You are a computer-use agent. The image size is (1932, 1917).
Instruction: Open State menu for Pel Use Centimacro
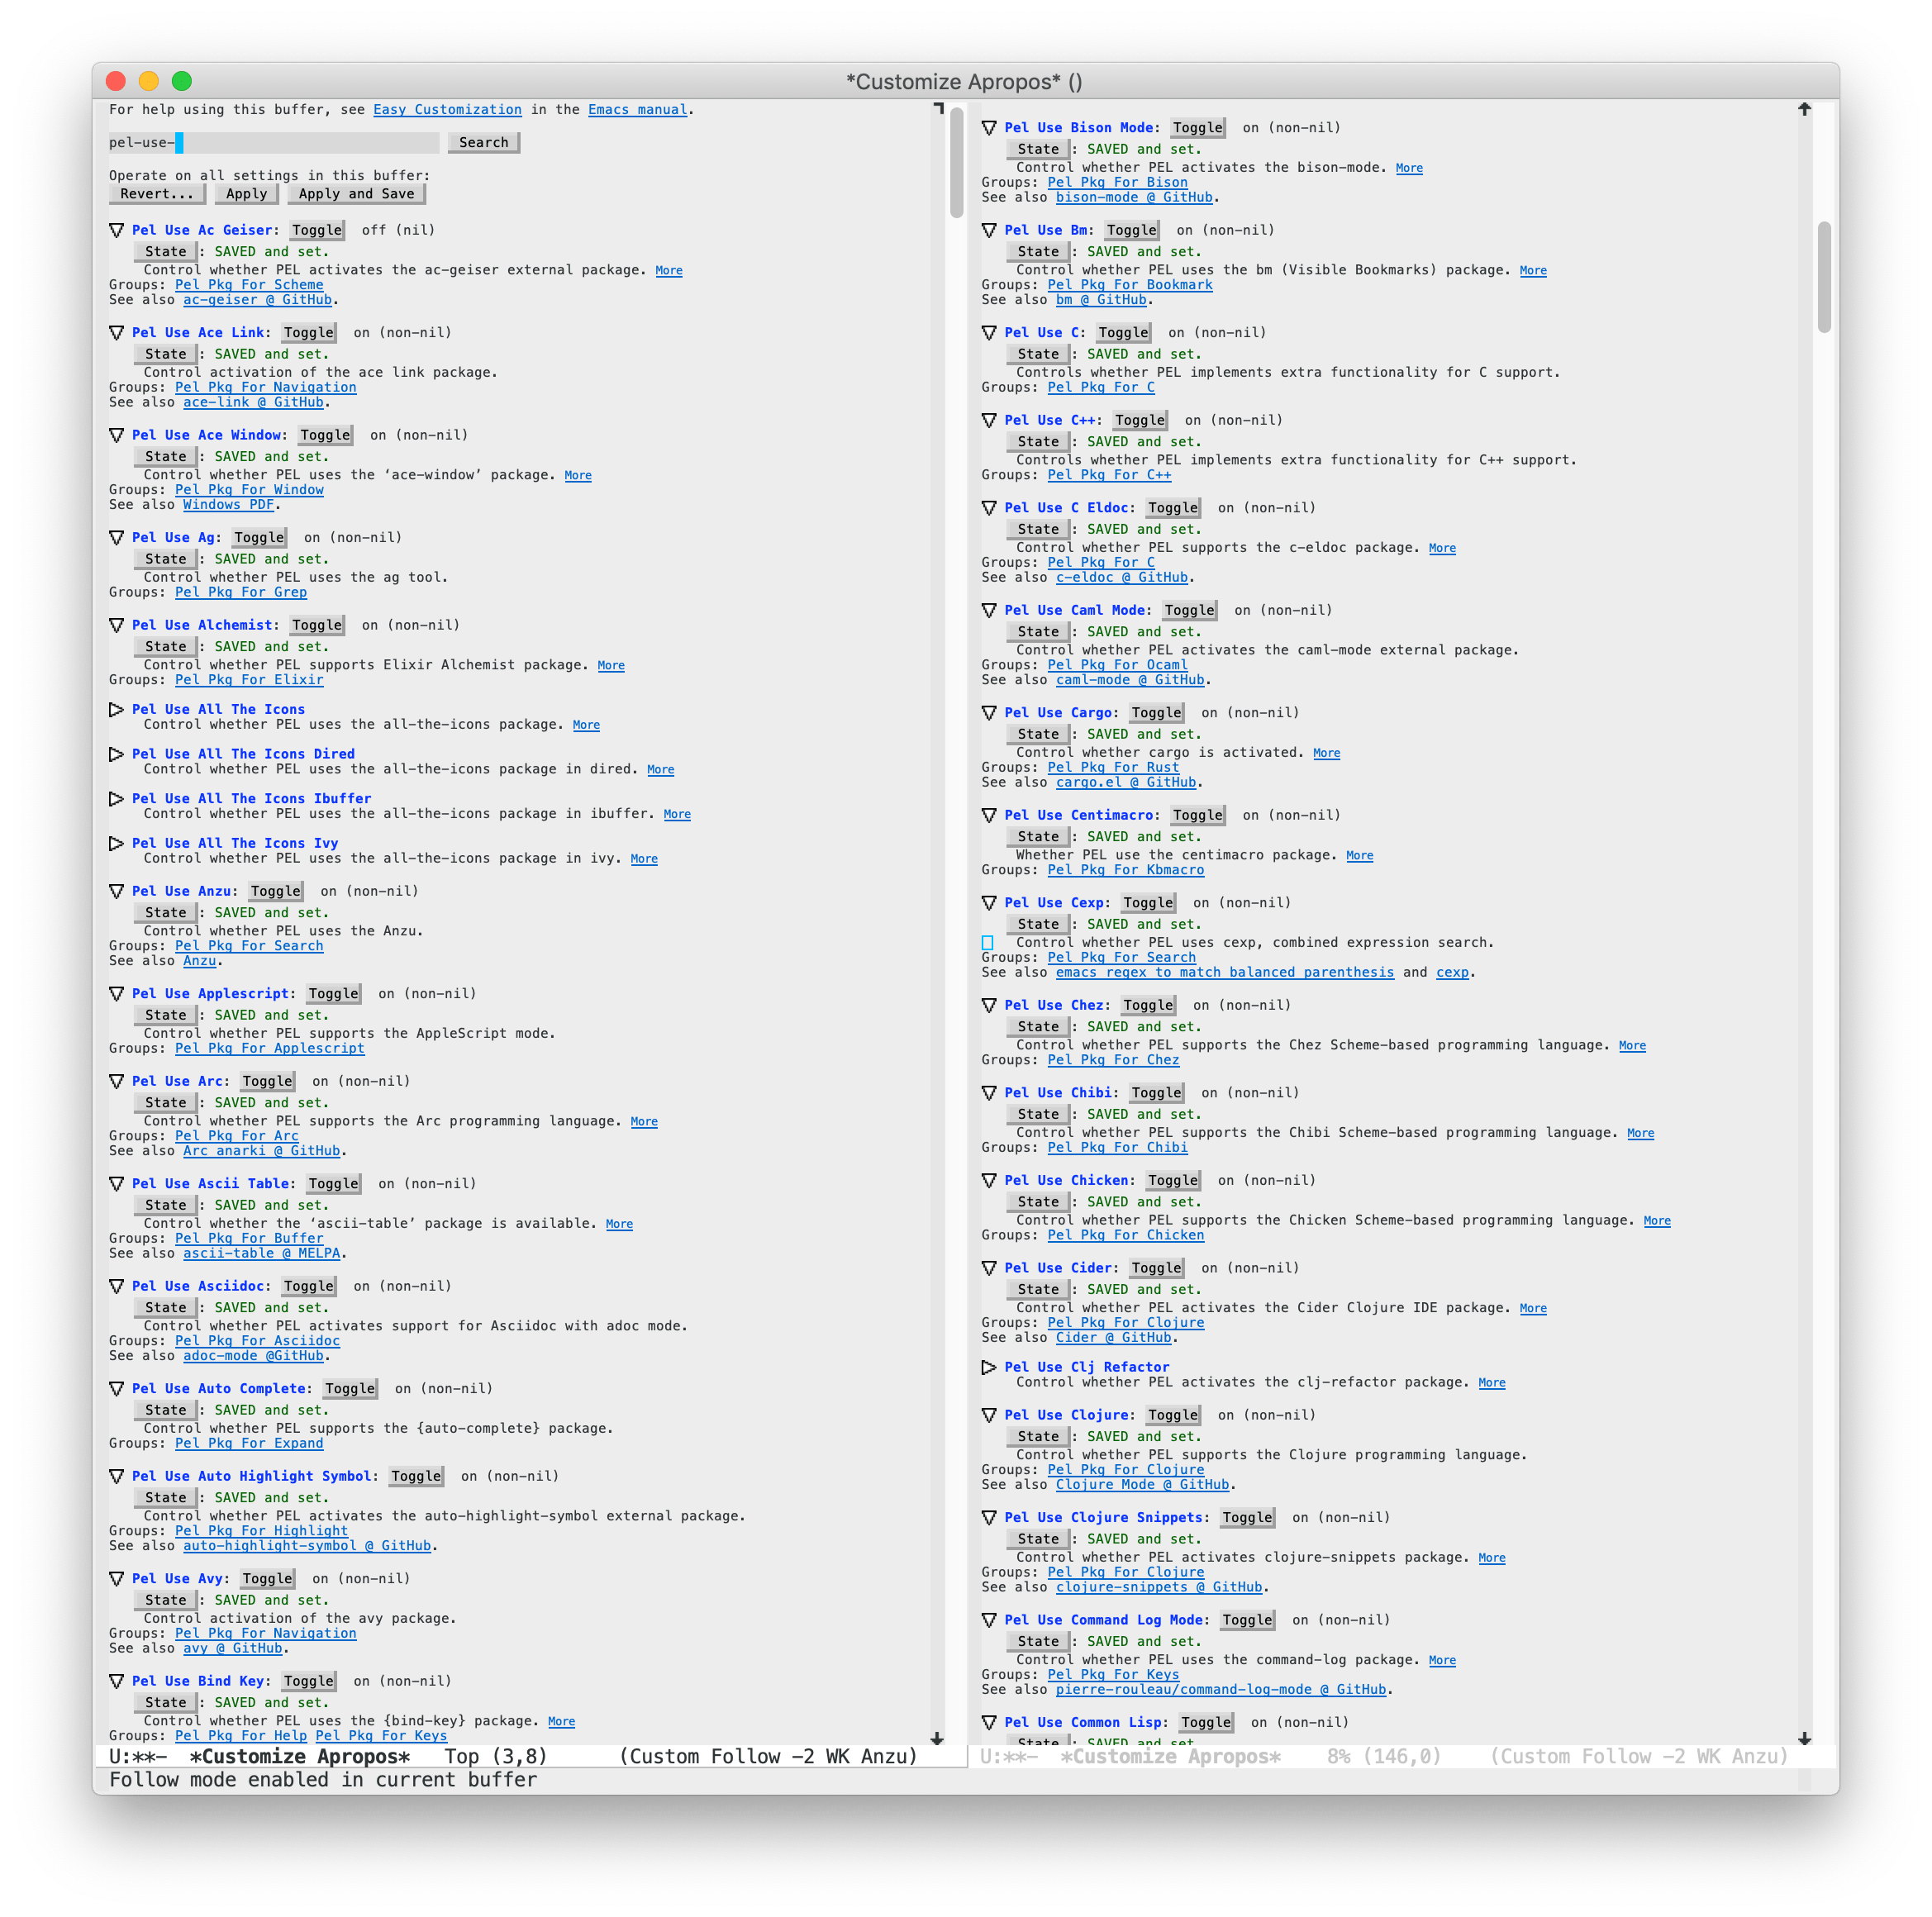coord(1038,836)
